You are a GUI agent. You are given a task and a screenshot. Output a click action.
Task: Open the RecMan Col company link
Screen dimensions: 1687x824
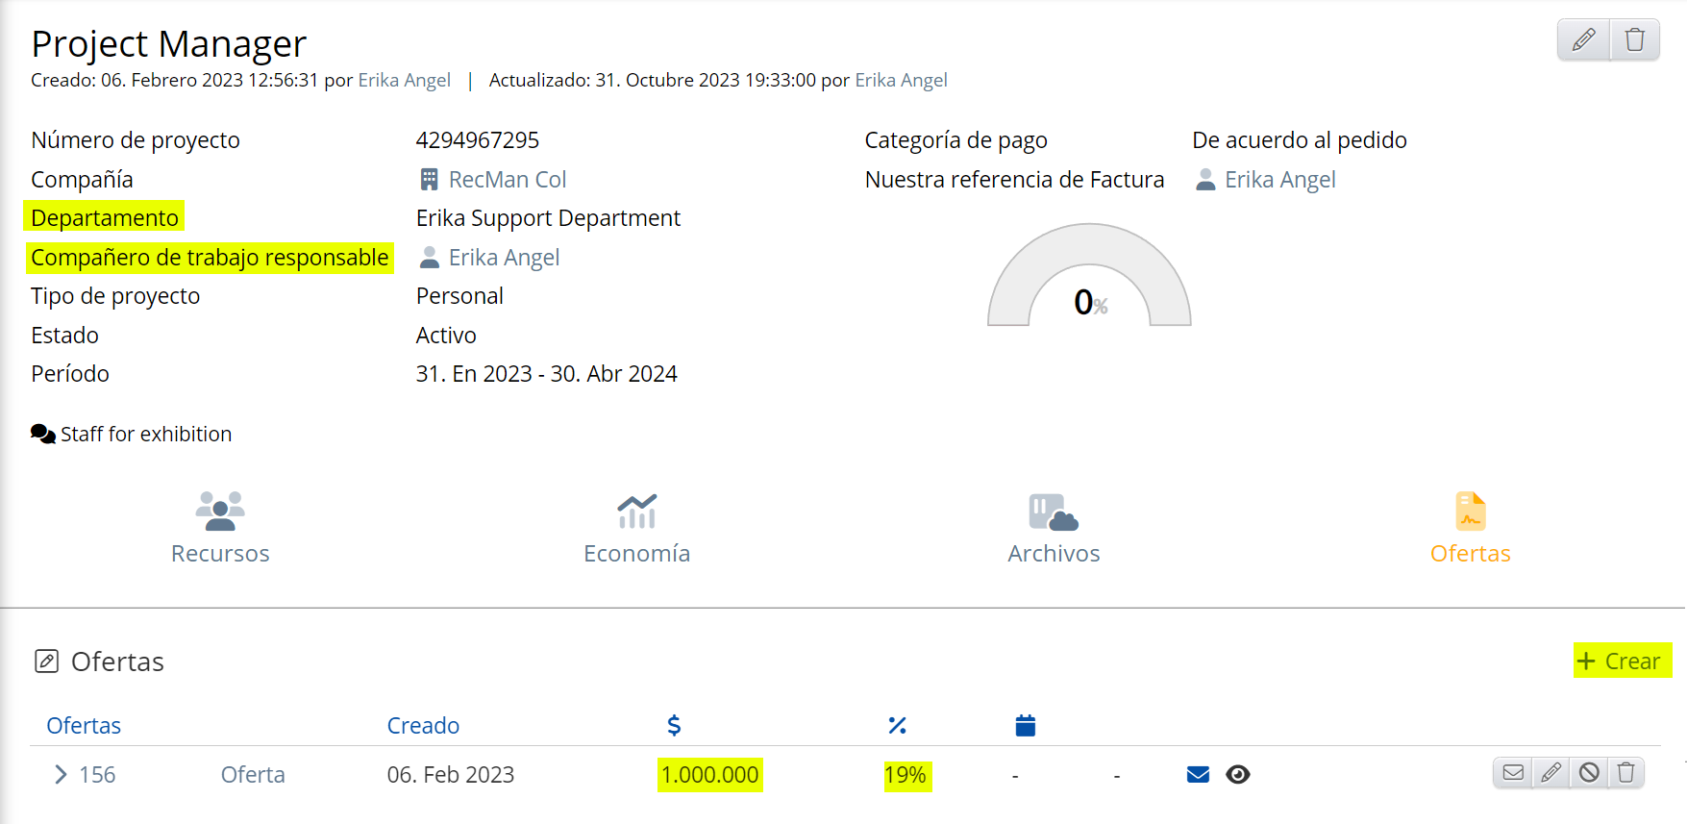[x=507, y=180]
